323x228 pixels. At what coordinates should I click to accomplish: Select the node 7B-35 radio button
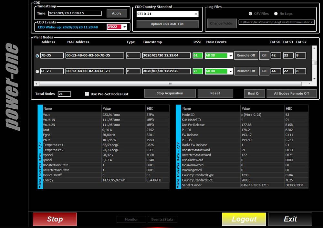point(37,56)
